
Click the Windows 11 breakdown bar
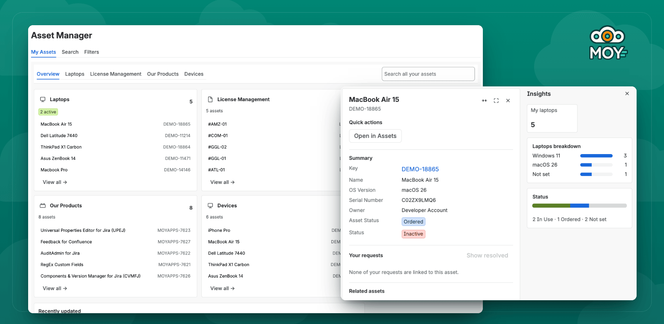point(596,156)
